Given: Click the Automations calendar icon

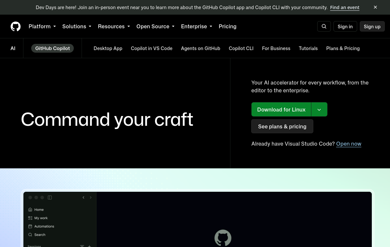Looking at the screenshot, I should pos(30,226).
